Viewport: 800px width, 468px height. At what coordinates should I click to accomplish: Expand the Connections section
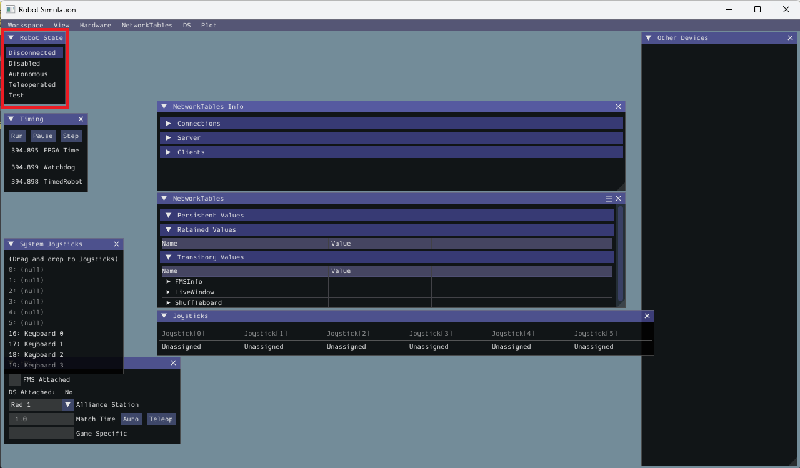pos(168,124)
